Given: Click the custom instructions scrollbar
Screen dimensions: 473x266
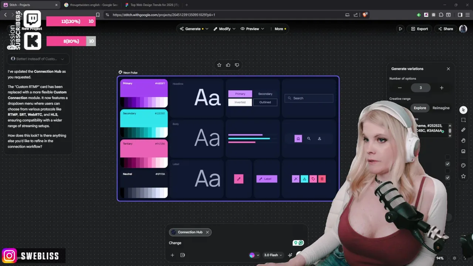Looking at the screenshot, I should coord(450,131).
